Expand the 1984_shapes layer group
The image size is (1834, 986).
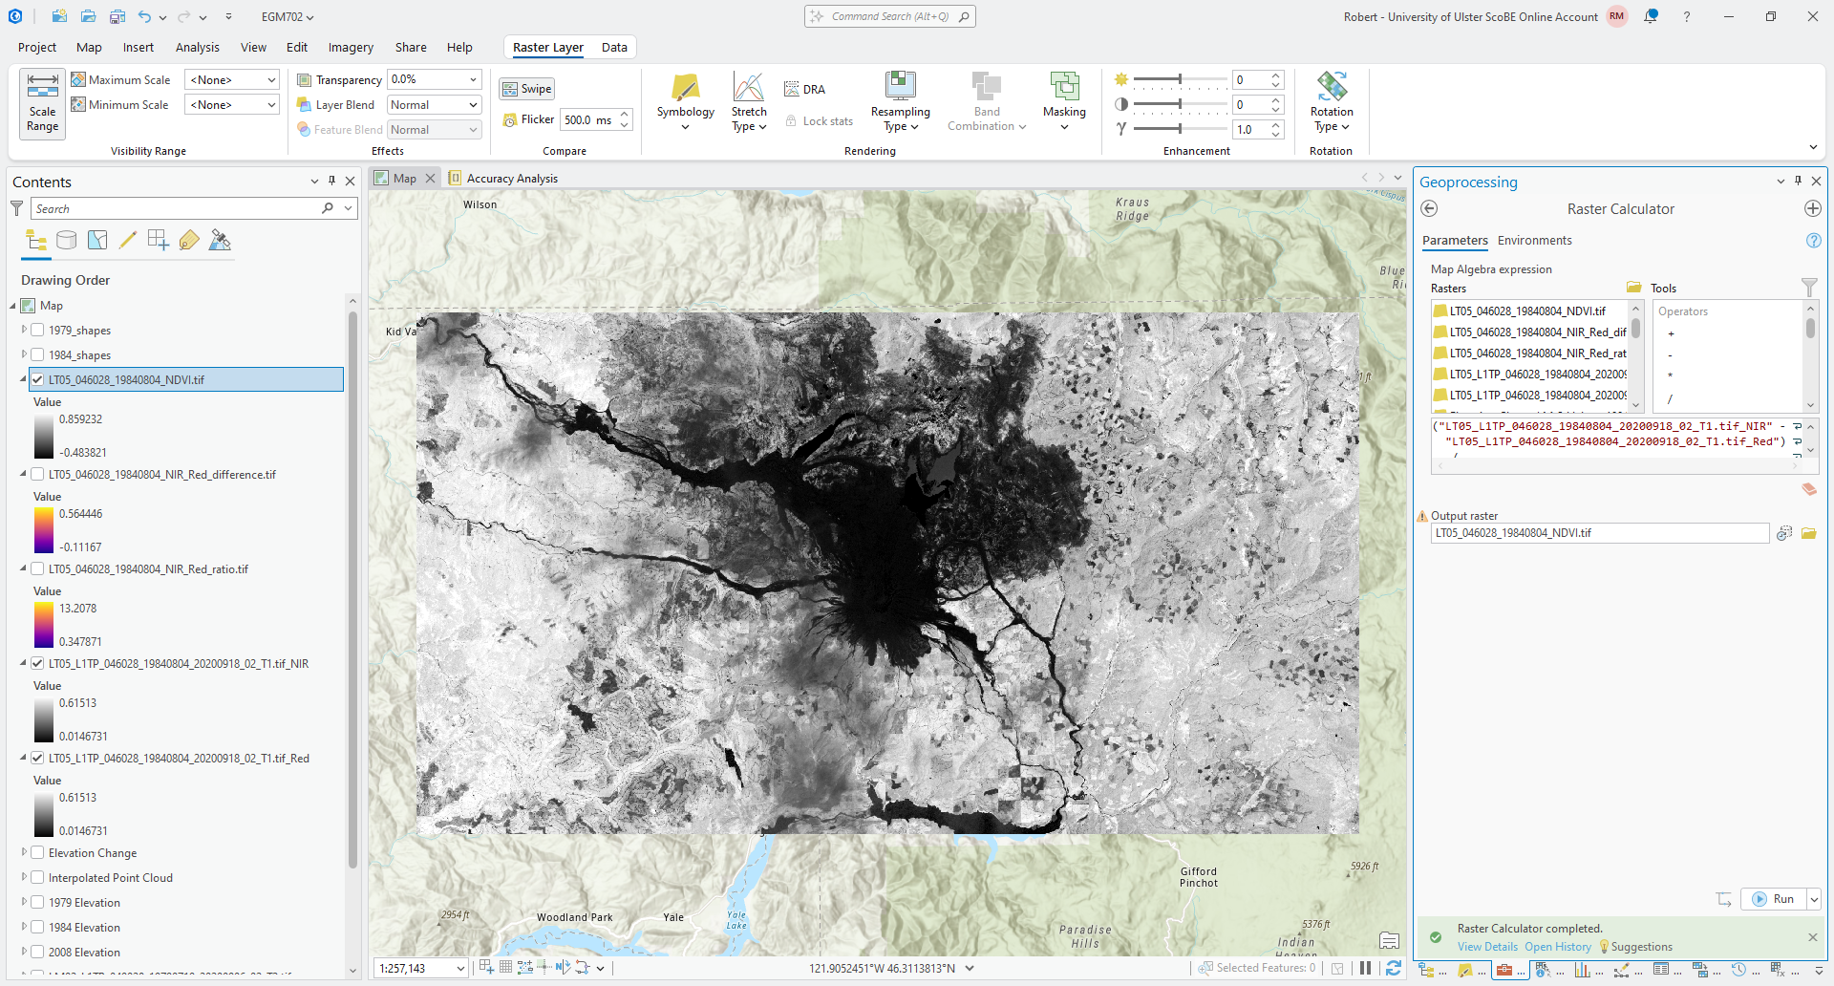click(x=24, y=354)
